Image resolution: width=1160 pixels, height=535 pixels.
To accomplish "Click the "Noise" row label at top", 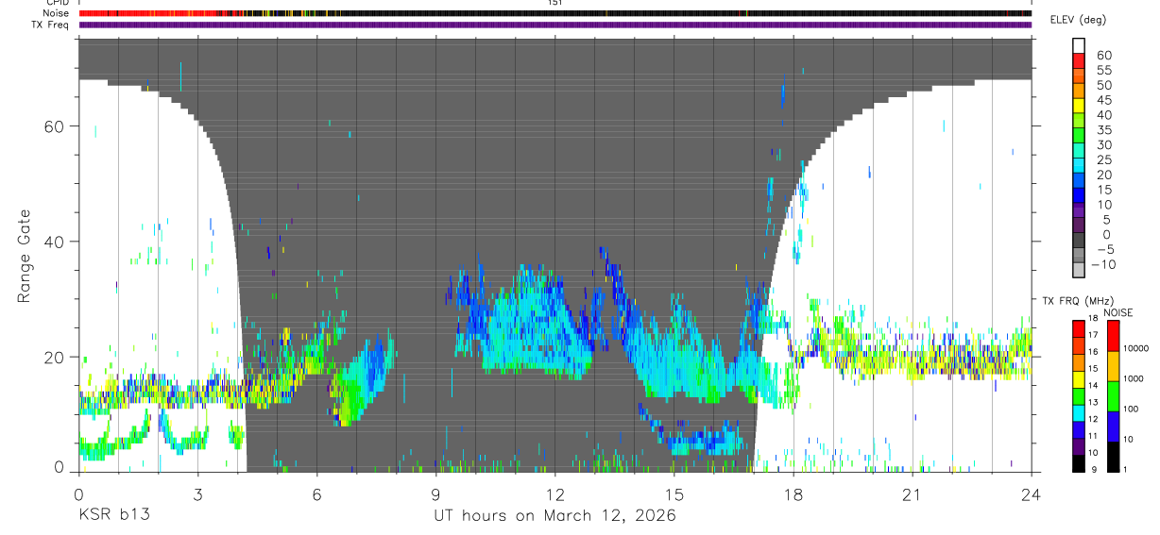I will [x=56, y=13].
